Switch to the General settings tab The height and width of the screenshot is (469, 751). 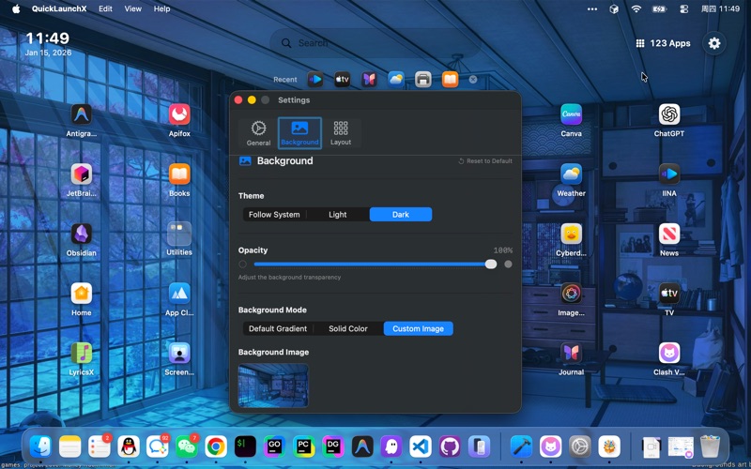coord(258,132)
